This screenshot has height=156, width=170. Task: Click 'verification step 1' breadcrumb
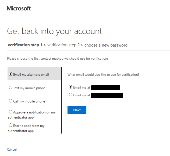[x=25, y=45]
